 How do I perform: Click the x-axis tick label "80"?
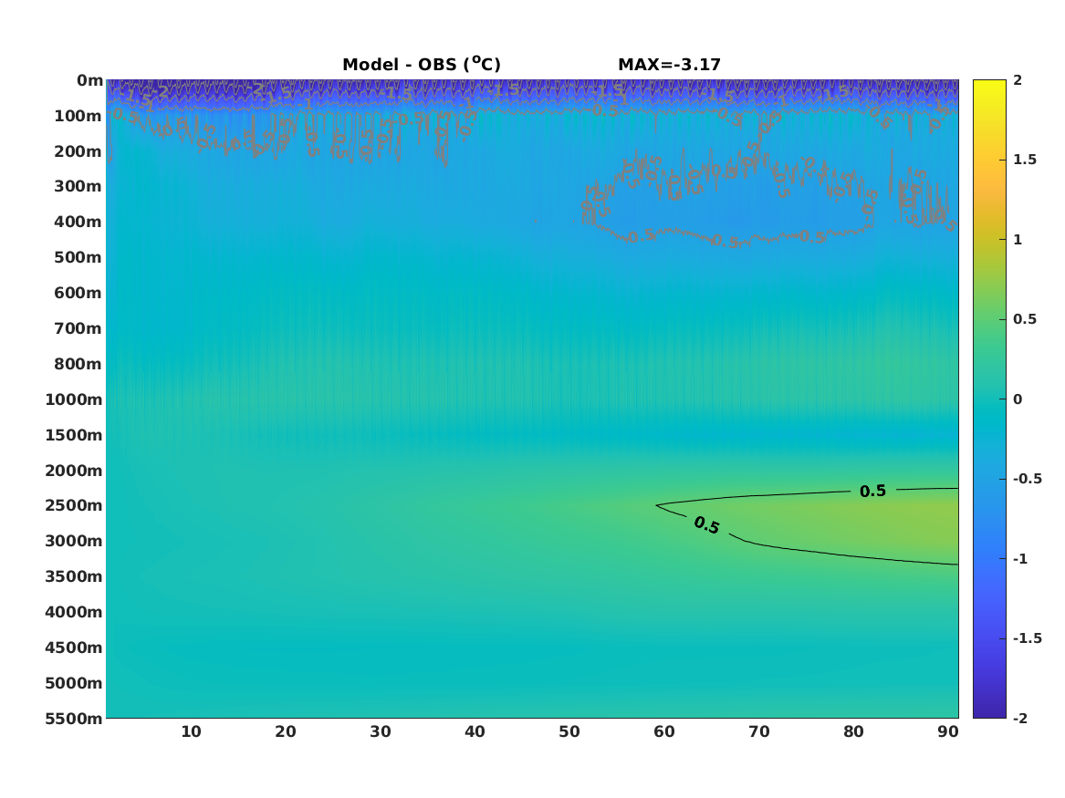(854, 732)
